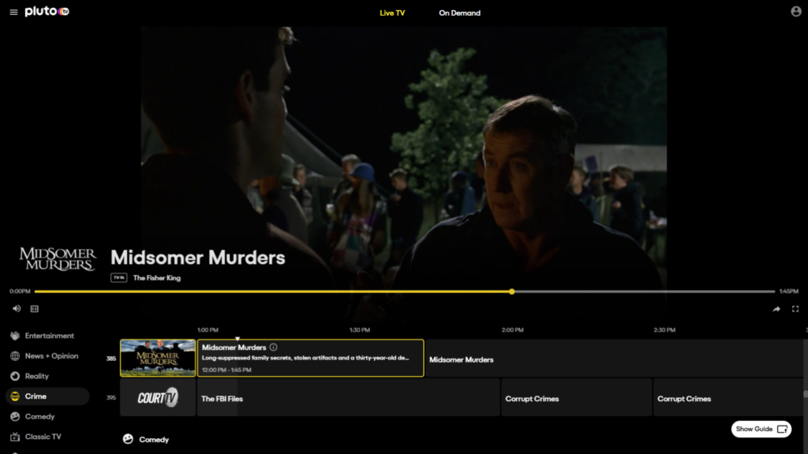
Task: Click the guide vertical scrollbar
Action: 805,394
